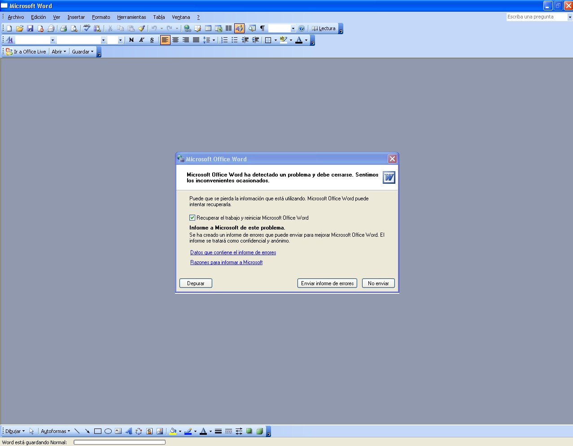Click the Word Help question mark icon
The width and height of the screenshot is (573, 446).
(302, 28)
